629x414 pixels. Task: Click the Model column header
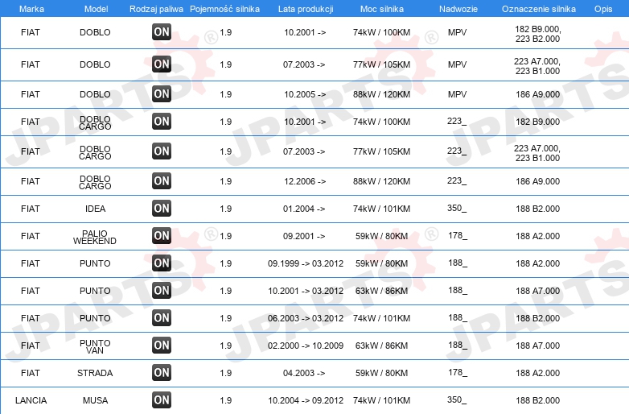(x=96, y=9)
